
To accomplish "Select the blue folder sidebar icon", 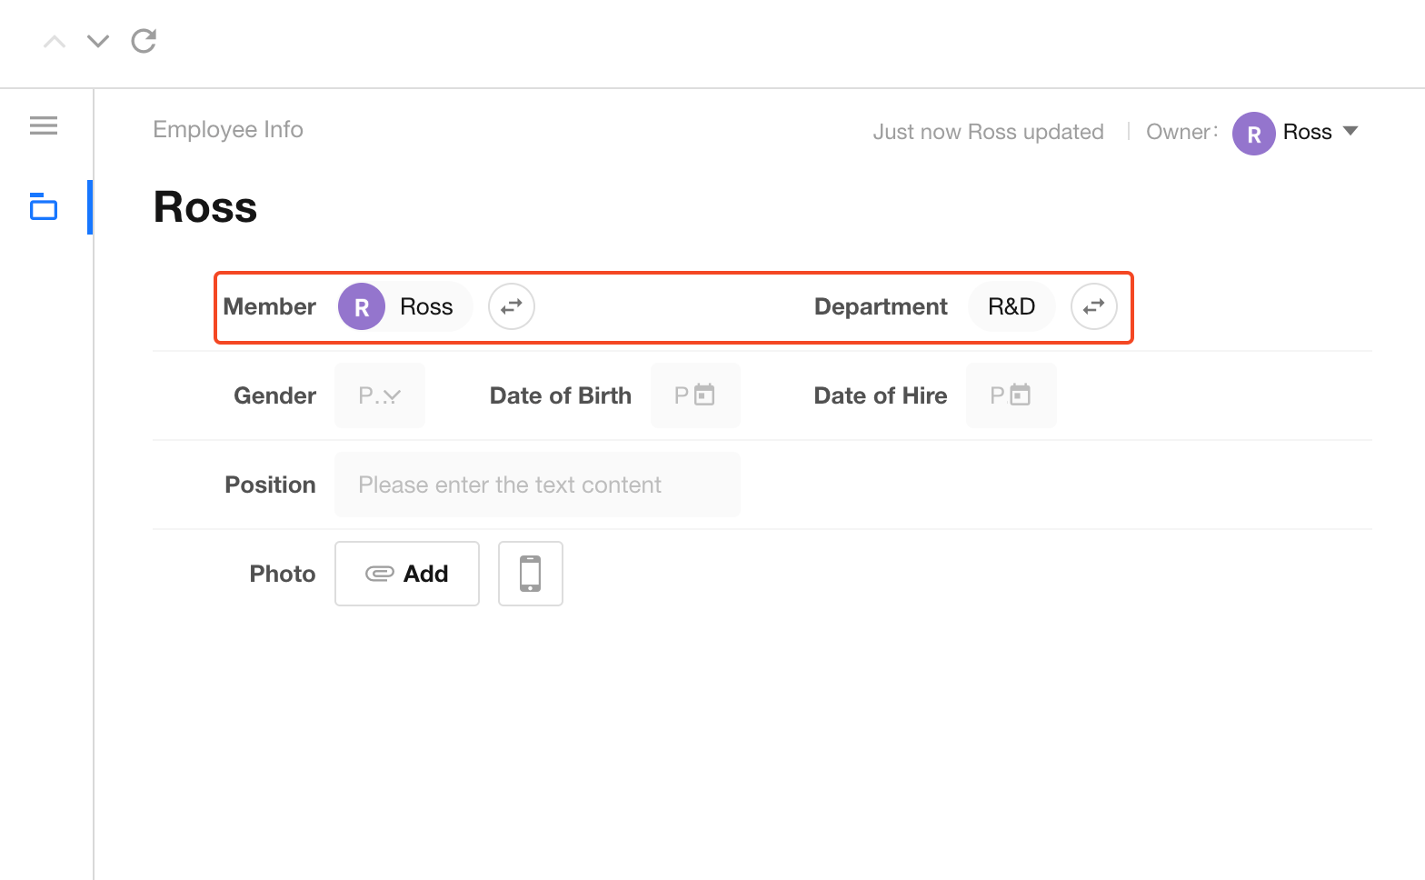I will [44, 207].
